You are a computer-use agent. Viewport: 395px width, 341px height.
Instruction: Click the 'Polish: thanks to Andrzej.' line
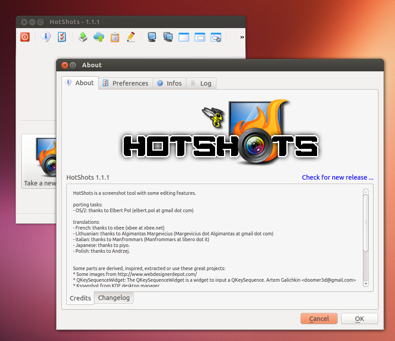point(101,251)
